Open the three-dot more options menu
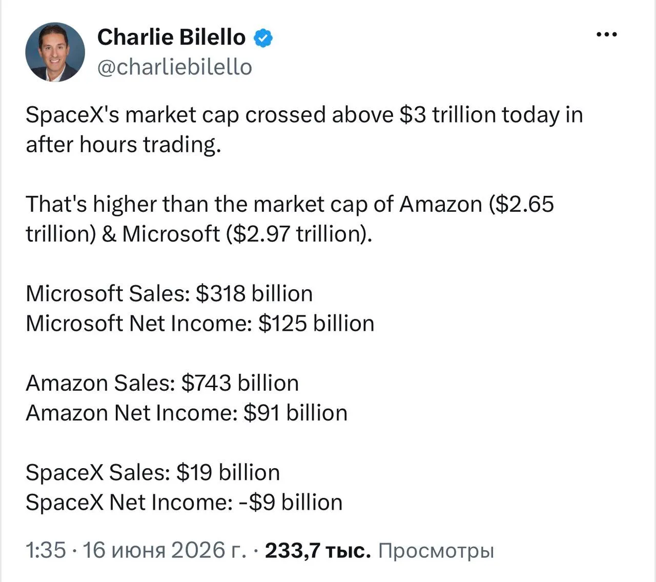 click(x=607, y=35)
